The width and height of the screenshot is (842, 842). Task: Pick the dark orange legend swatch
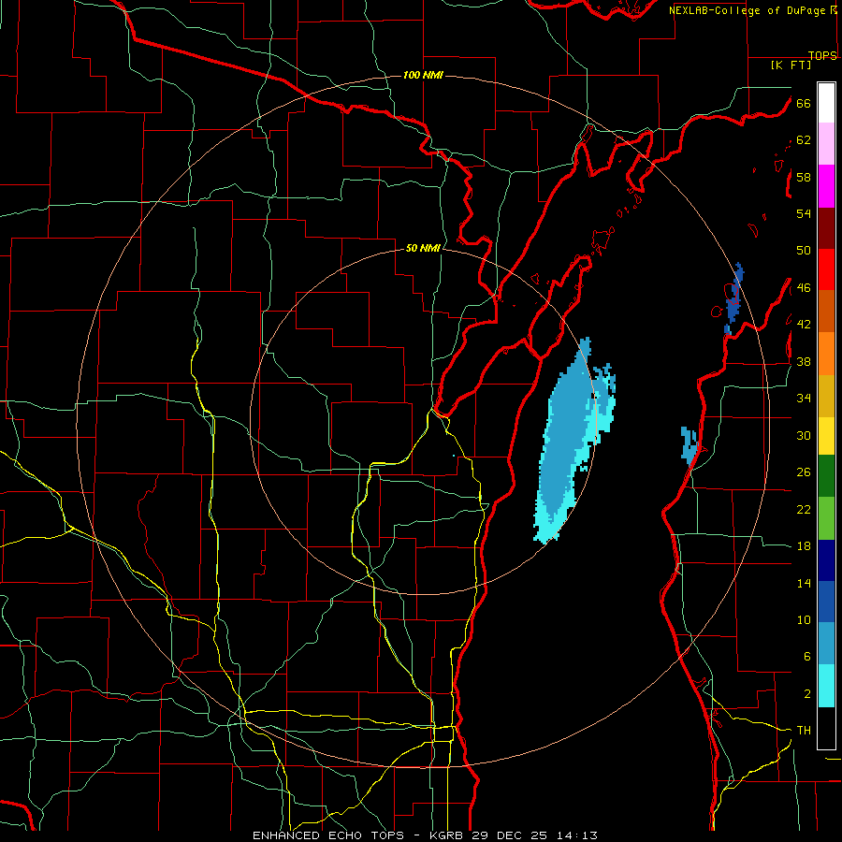pyautogui.click(x=826, y=312)
